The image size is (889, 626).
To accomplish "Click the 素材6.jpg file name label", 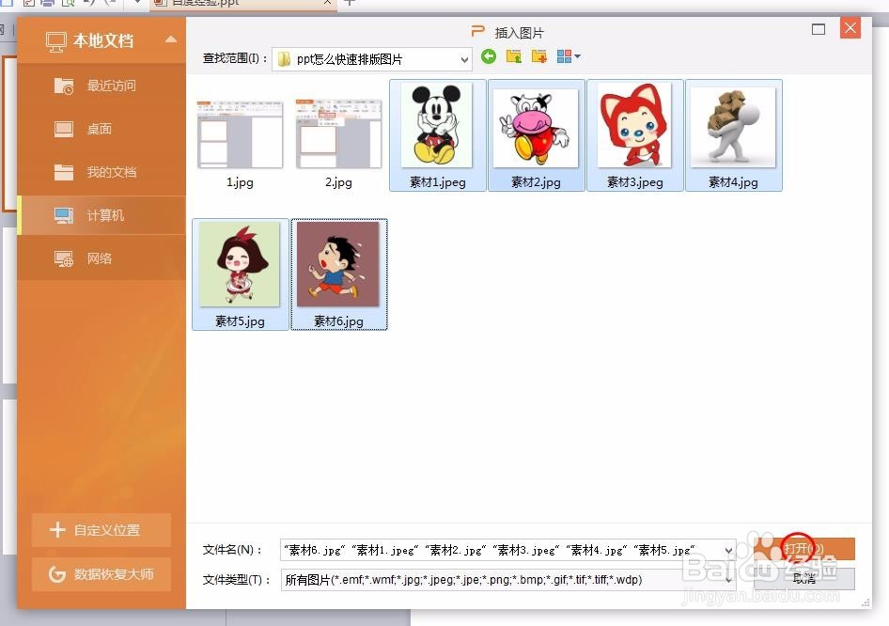I will (x=338, y=321).
